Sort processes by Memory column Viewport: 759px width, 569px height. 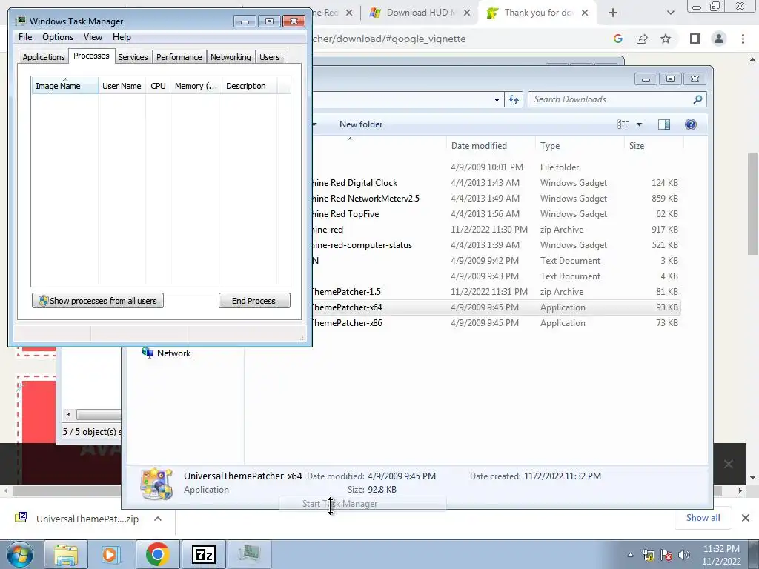pos(196,86)
